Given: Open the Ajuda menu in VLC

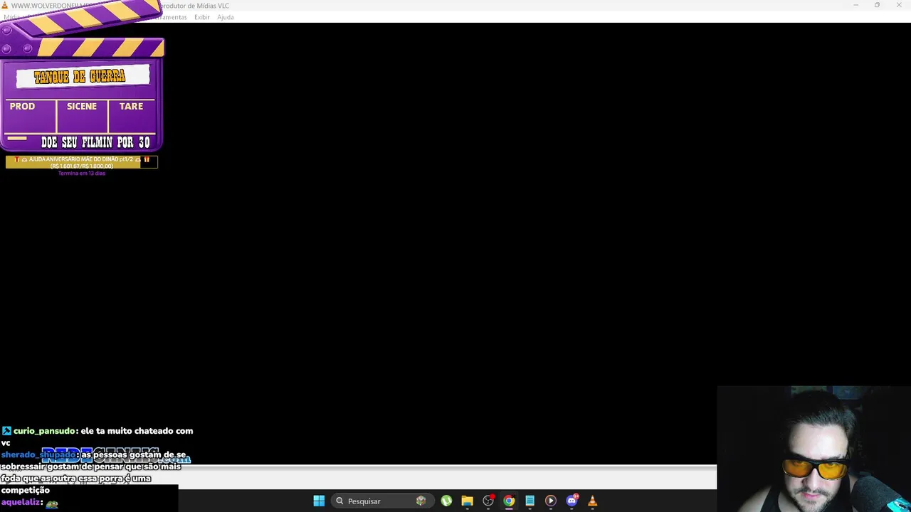Looking at the screenshot, I should point(226,17).
